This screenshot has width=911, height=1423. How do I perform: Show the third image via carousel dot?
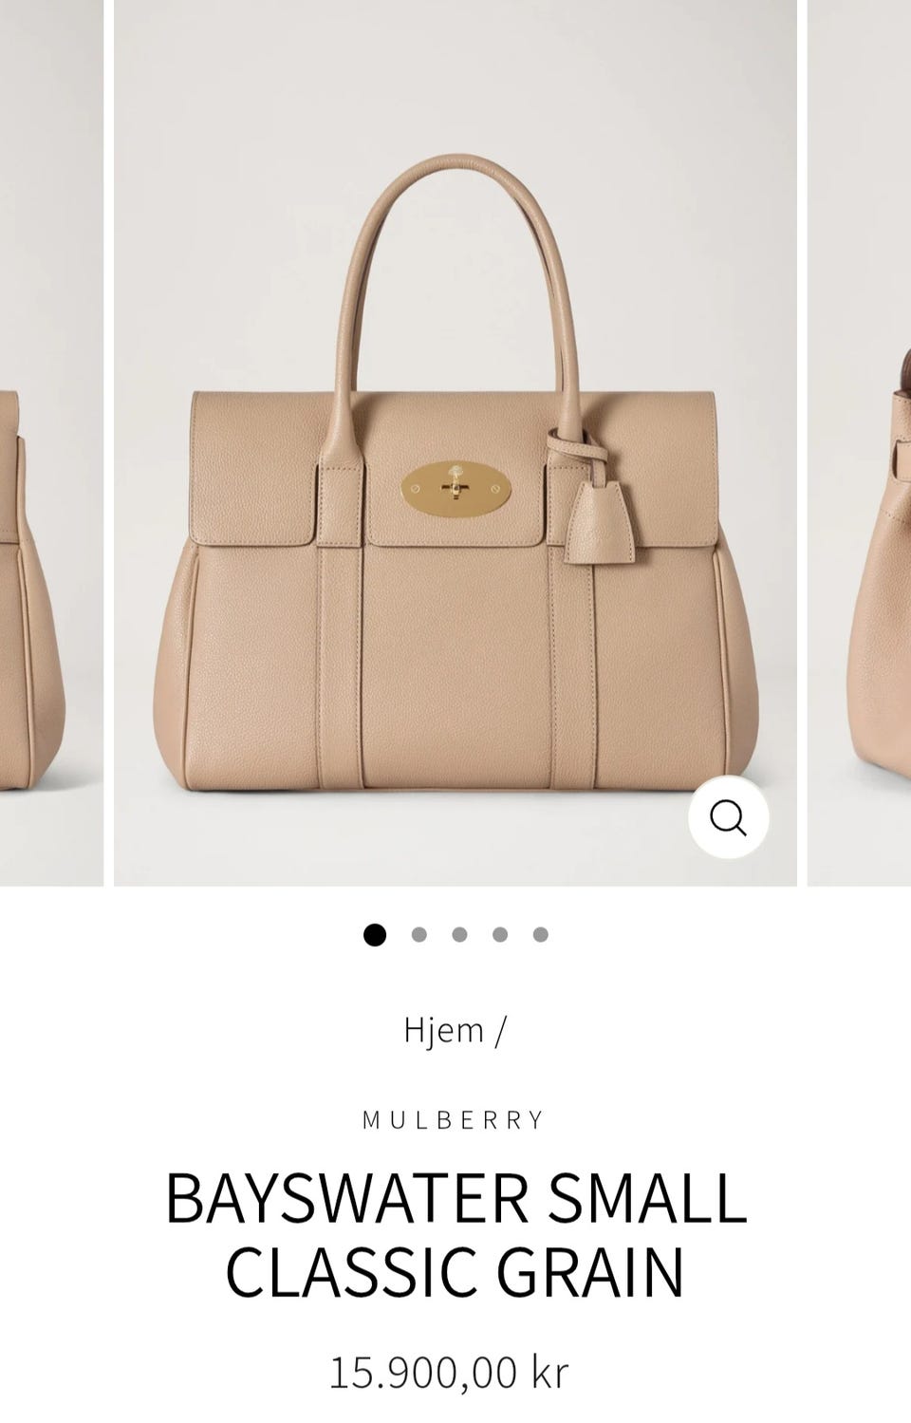point(460,935)
